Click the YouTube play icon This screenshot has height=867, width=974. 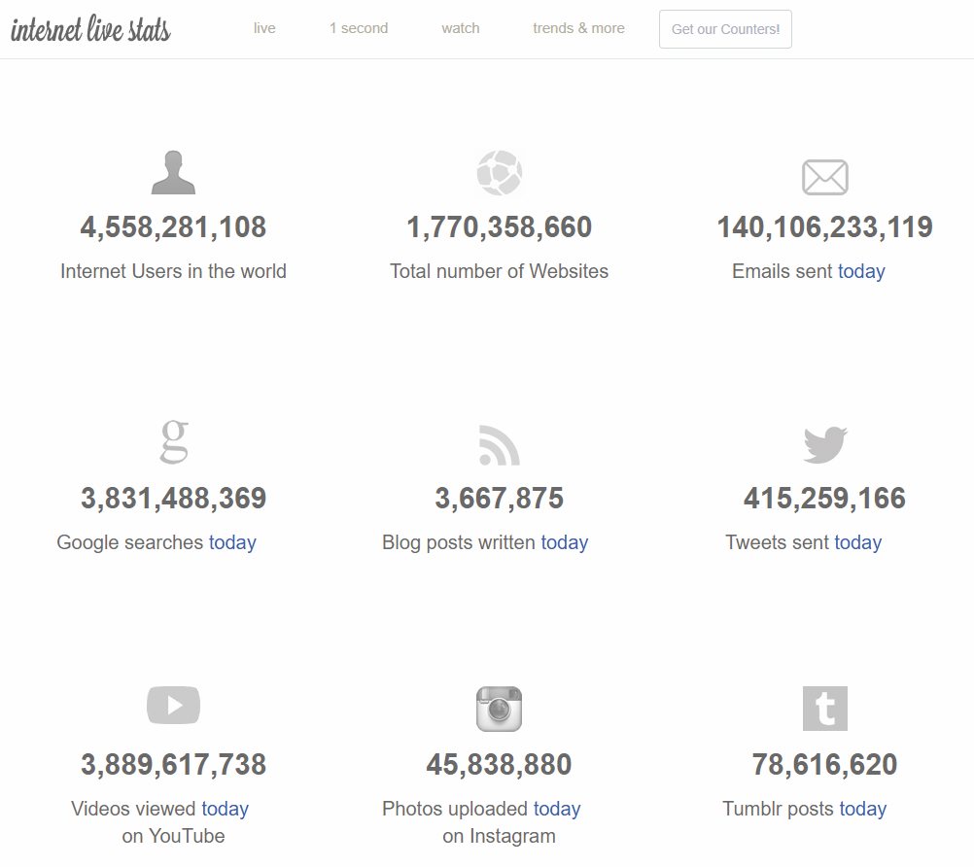[x=173, y=706]
